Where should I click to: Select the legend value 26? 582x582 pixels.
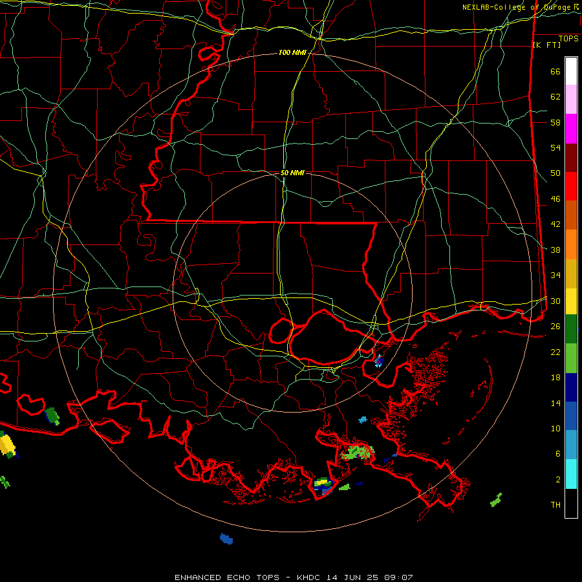pyautogui.click(x=555, y=327)
